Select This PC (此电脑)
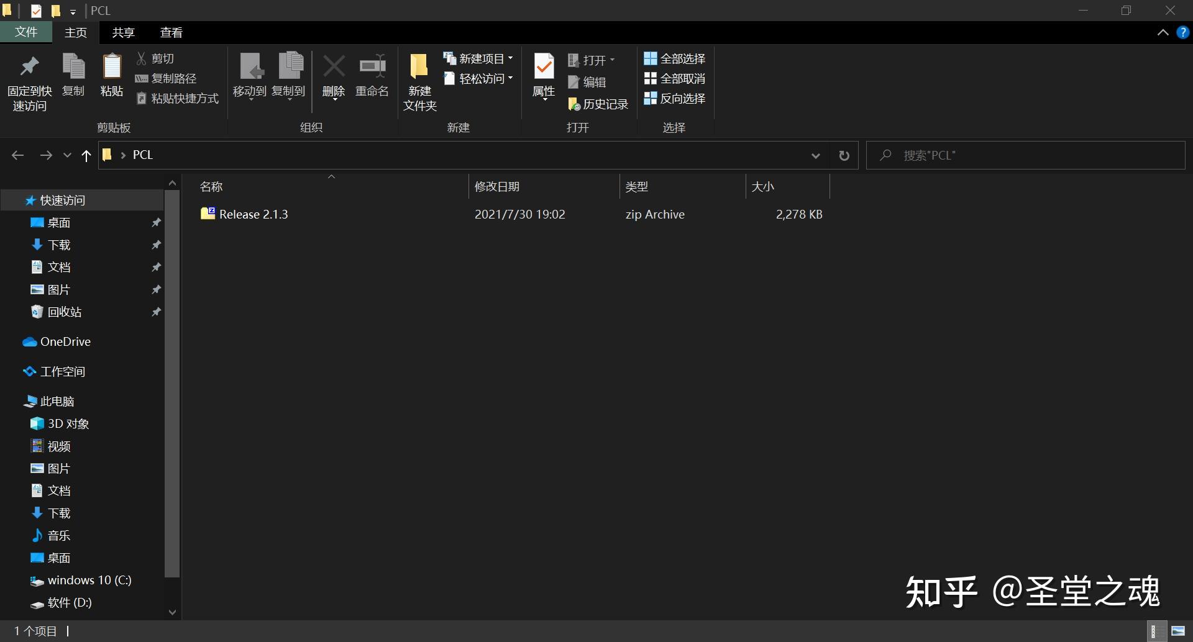1193x642 pixels. [82, 401]
